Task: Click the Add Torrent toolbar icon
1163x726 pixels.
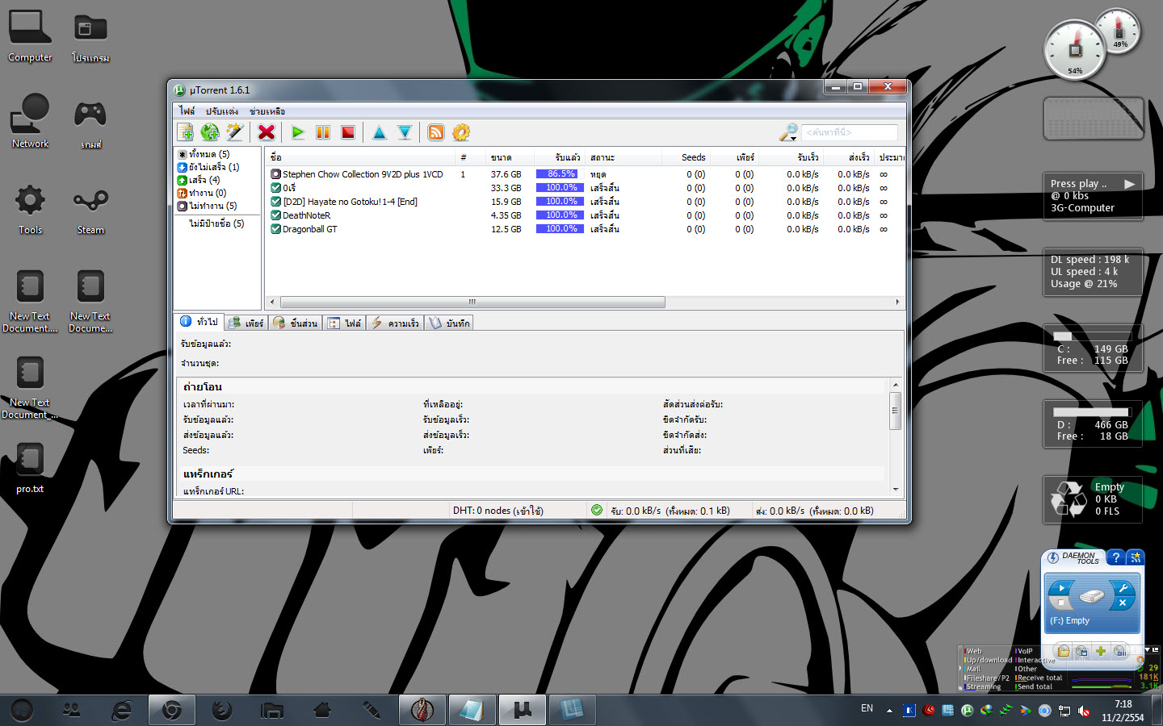Action: (185, 132)
